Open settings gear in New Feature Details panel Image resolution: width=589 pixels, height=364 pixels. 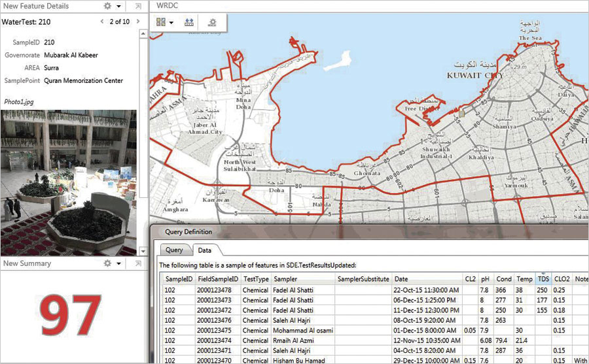pyautogui.click(x=108, y=6)
